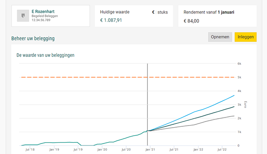Click the vertical current-date marker line

[148, 105]
